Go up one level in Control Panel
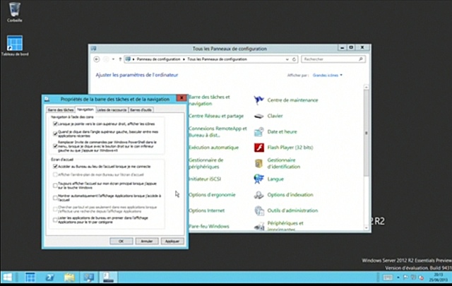Viewport: 452px width, 286px height. coord(120,59)
